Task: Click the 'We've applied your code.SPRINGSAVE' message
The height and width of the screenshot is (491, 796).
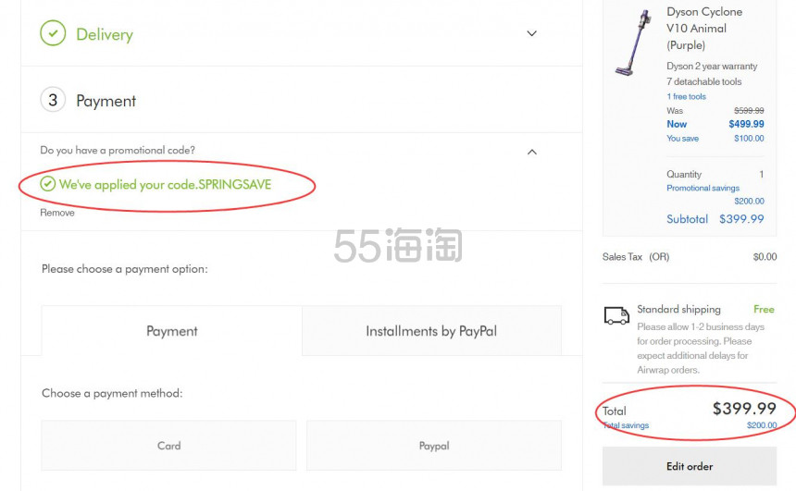Action: click(x=165, y=184)
